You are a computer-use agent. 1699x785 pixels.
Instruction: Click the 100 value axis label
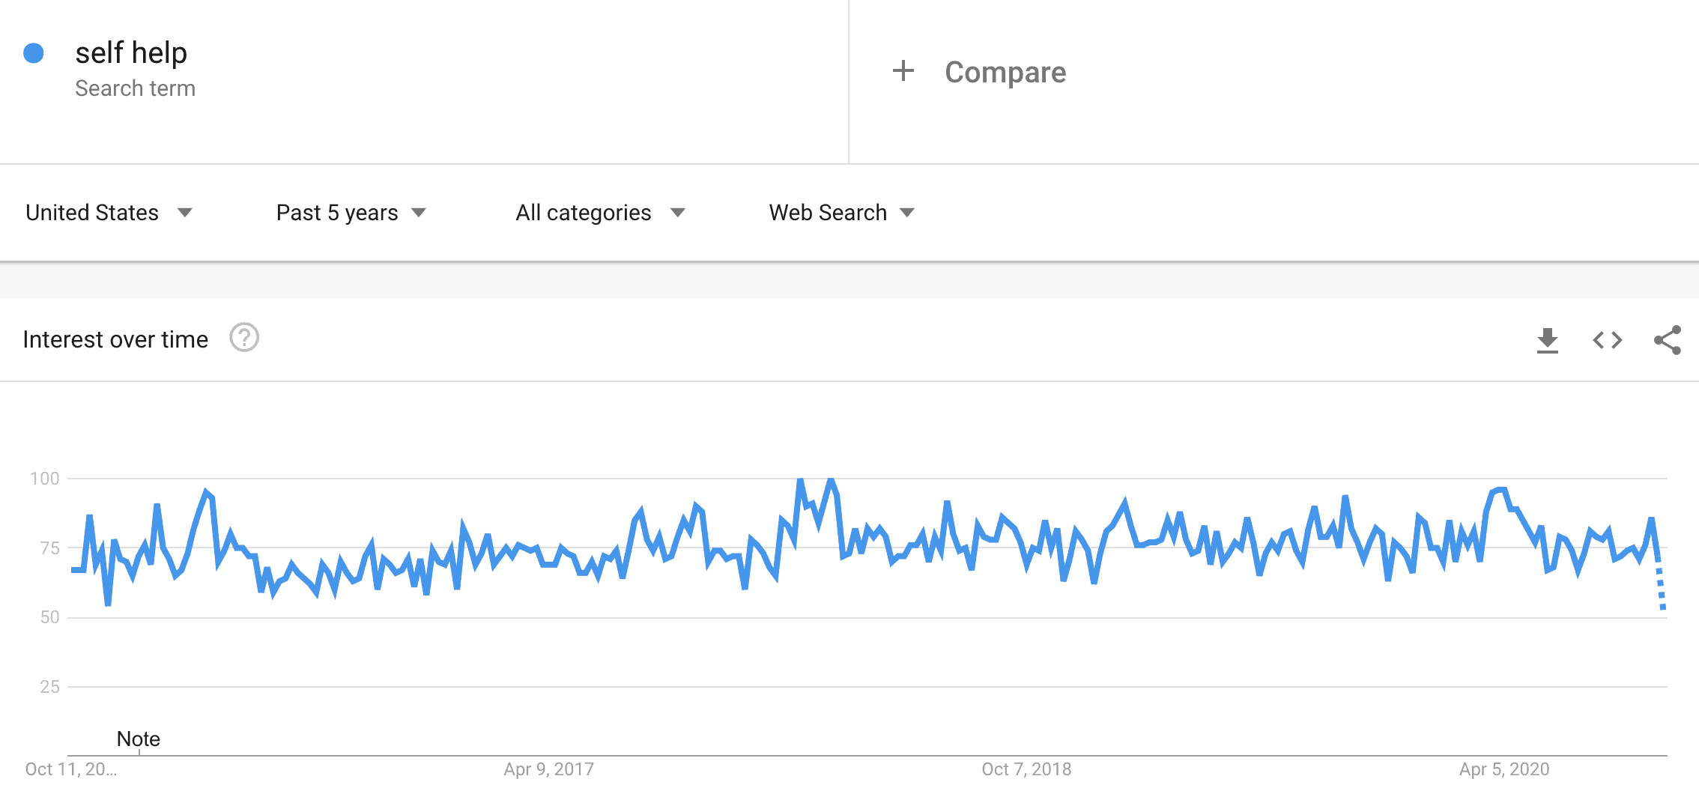tap(44, 479)
